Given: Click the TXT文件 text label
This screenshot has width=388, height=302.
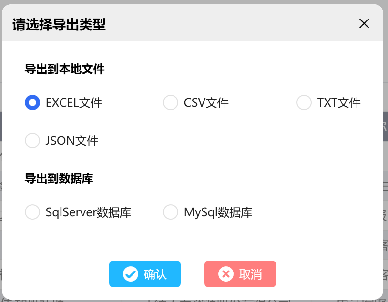Looking at the screenshot, I should click(x=339, y=102).
